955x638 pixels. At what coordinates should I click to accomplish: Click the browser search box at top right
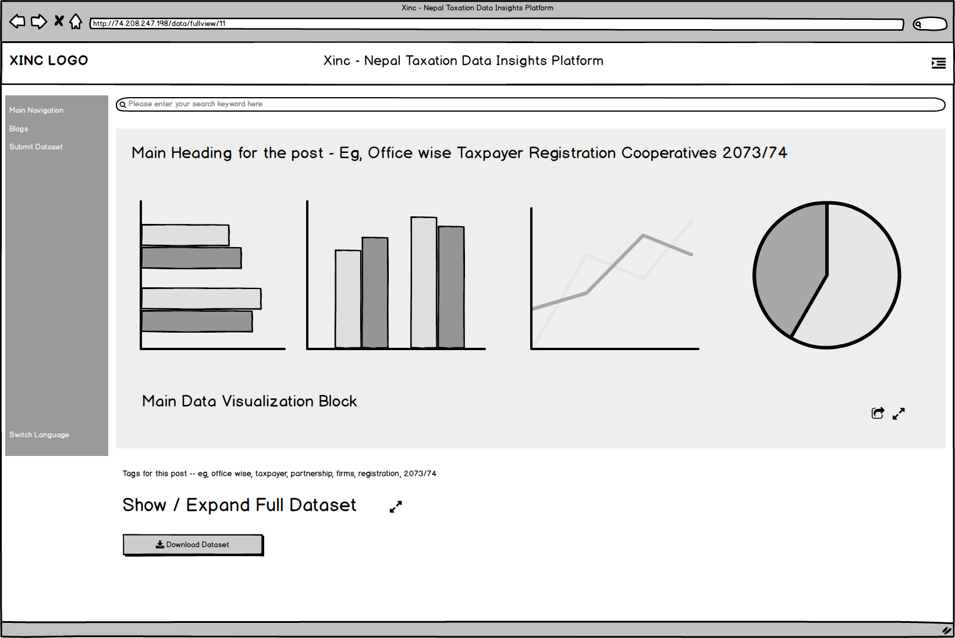click(x=930, y=24)
